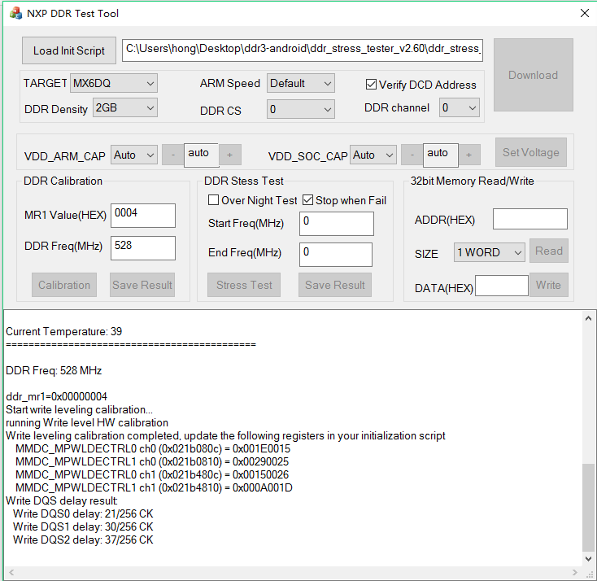The width and height of the screenshot is (597, 581).
Task: Click the ADDR(HEX) input field
Action: click(530, 219)
